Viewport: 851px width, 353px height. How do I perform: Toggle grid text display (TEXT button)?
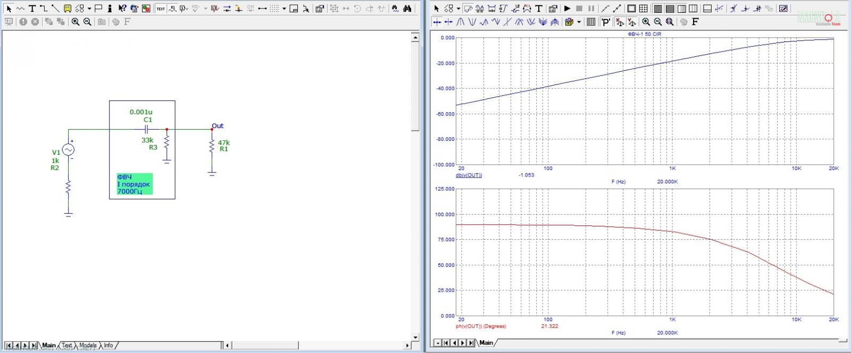[161, 9]
